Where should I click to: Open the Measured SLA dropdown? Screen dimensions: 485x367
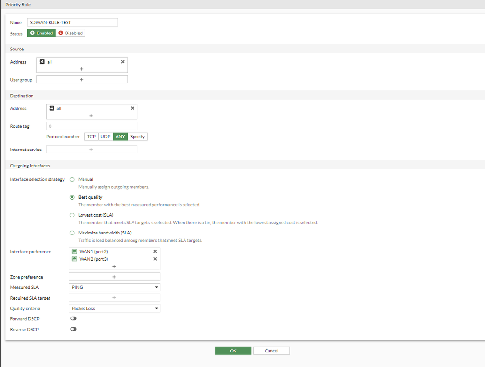click(x=115, y=287)
